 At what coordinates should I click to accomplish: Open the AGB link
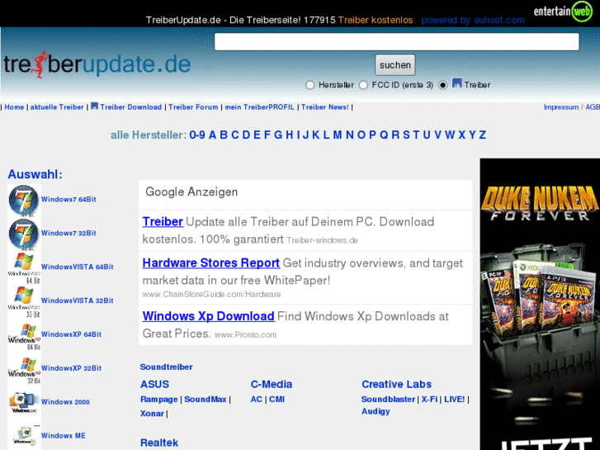click(593, 107)
